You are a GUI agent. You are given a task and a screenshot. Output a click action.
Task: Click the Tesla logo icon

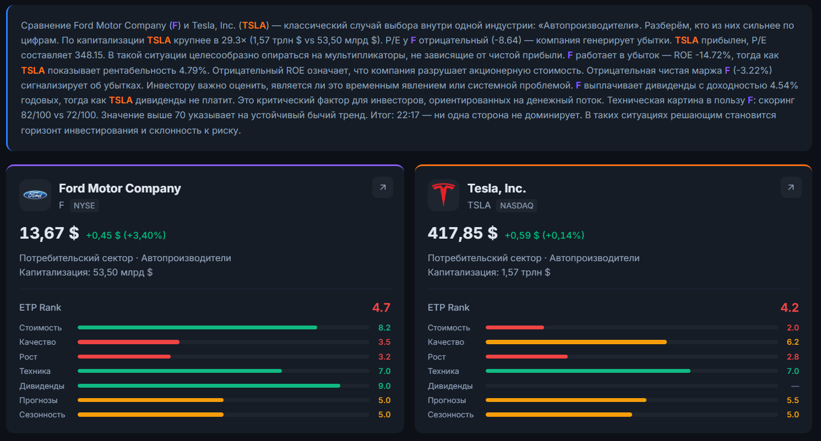tap(443, 195)
